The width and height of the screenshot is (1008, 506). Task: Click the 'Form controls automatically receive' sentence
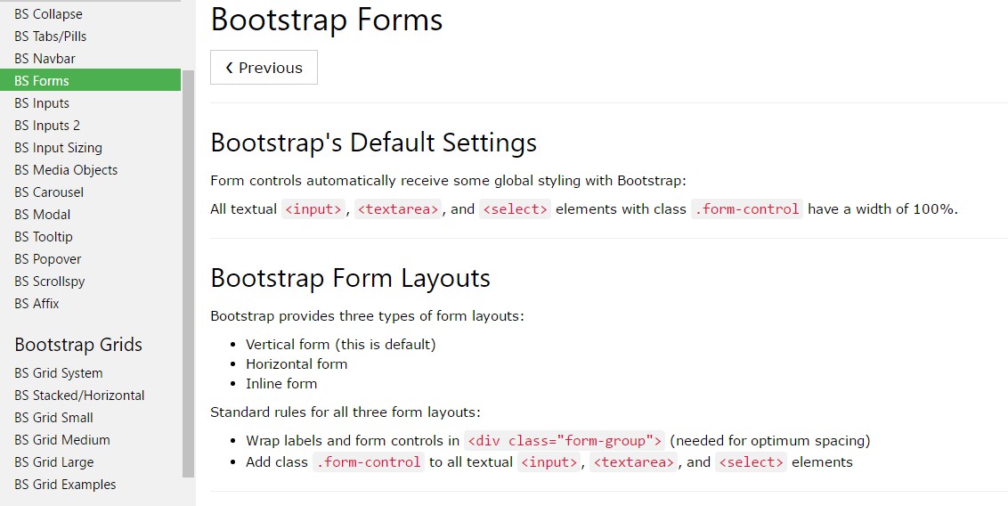coord(448,181)
